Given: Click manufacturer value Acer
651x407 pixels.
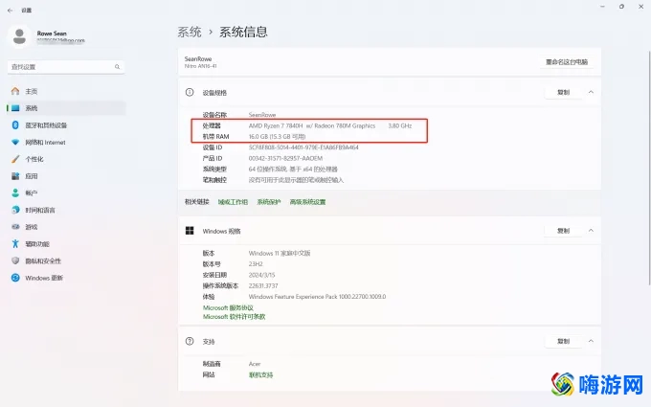Looking at the screenshot, I should click(255, 364).
